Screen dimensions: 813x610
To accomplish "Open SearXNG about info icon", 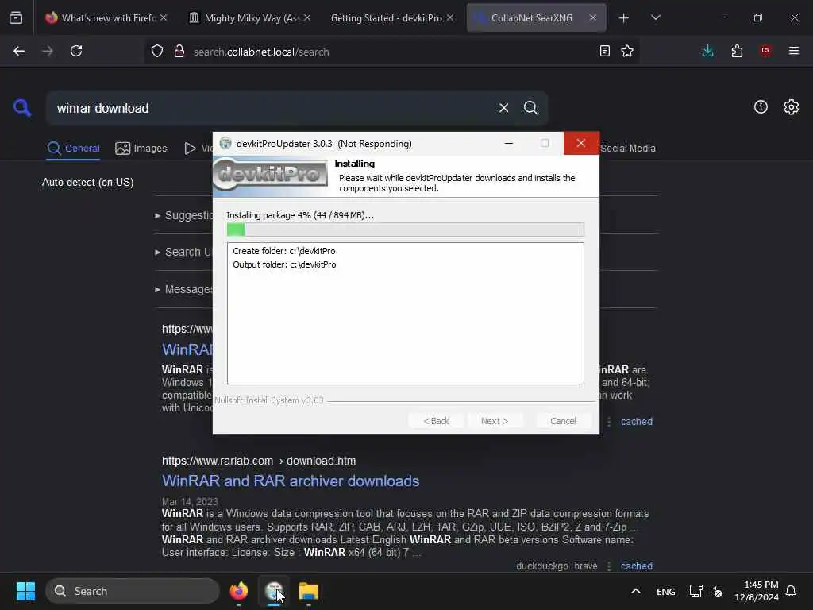I will click(761, 107).
